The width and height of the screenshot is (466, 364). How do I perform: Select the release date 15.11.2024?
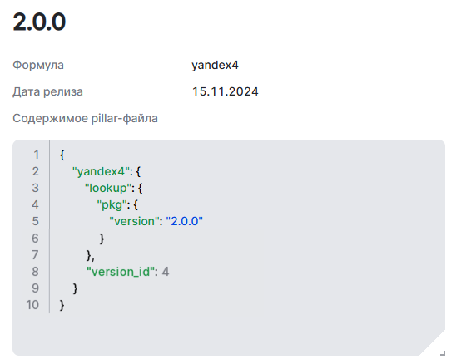click(225, 91)
